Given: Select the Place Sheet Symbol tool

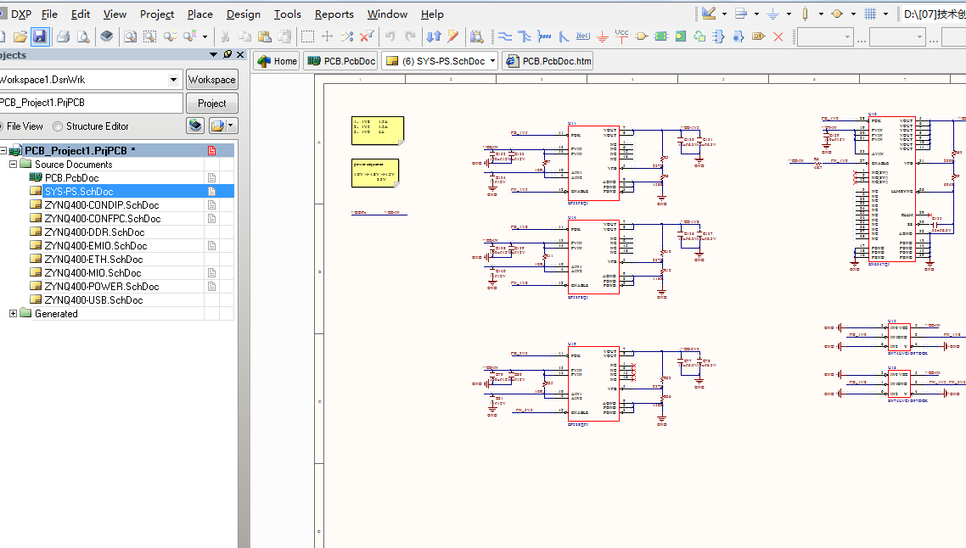Looking at the screenshot, I should coord(661,37).
